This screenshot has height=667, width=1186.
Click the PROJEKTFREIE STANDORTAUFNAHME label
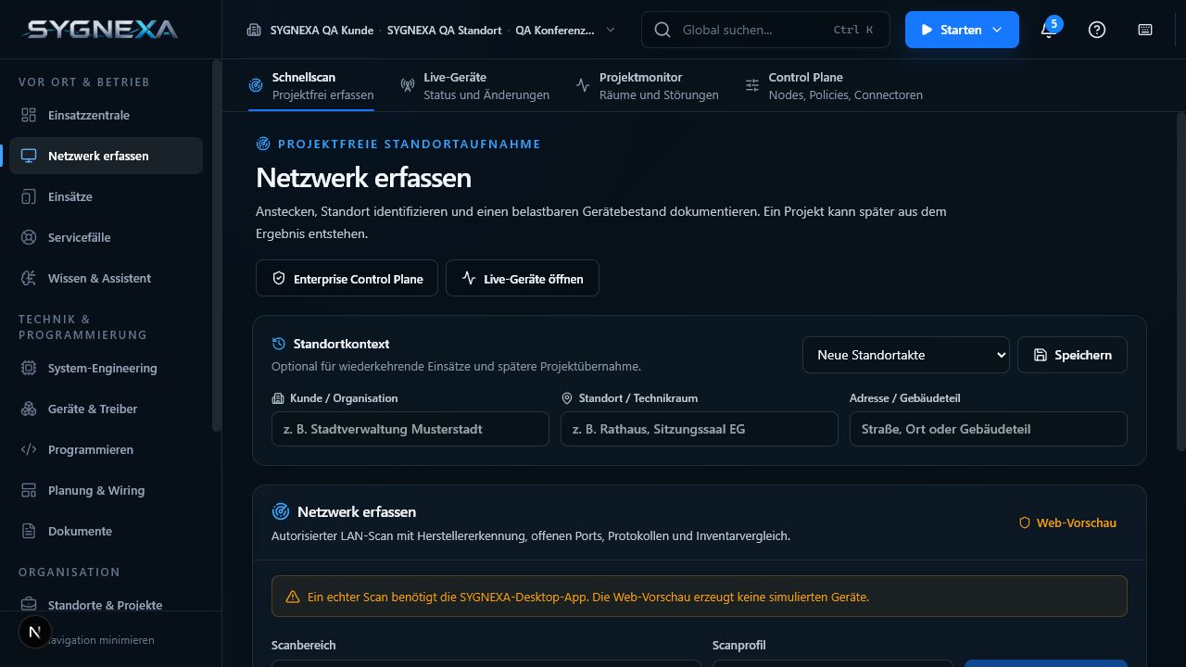pyautogui.click(x=410, y=144)
